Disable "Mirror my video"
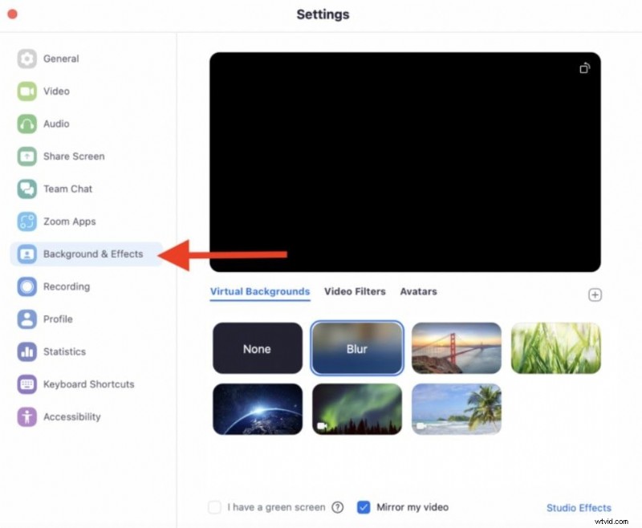The width and height of the screenshot is (642, 528). tap(364, 507)
